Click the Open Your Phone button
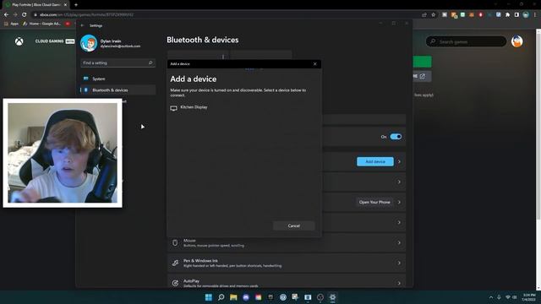Image resolution: width=541 pixels, height=304 pixels. point(374,203)
